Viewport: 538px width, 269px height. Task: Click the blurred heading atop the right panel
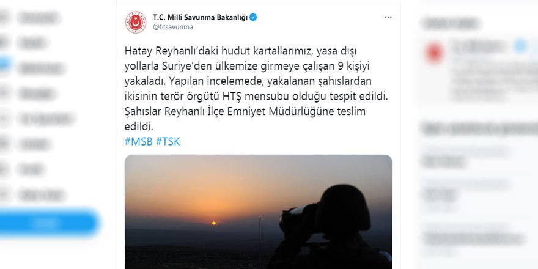[450, 23]
